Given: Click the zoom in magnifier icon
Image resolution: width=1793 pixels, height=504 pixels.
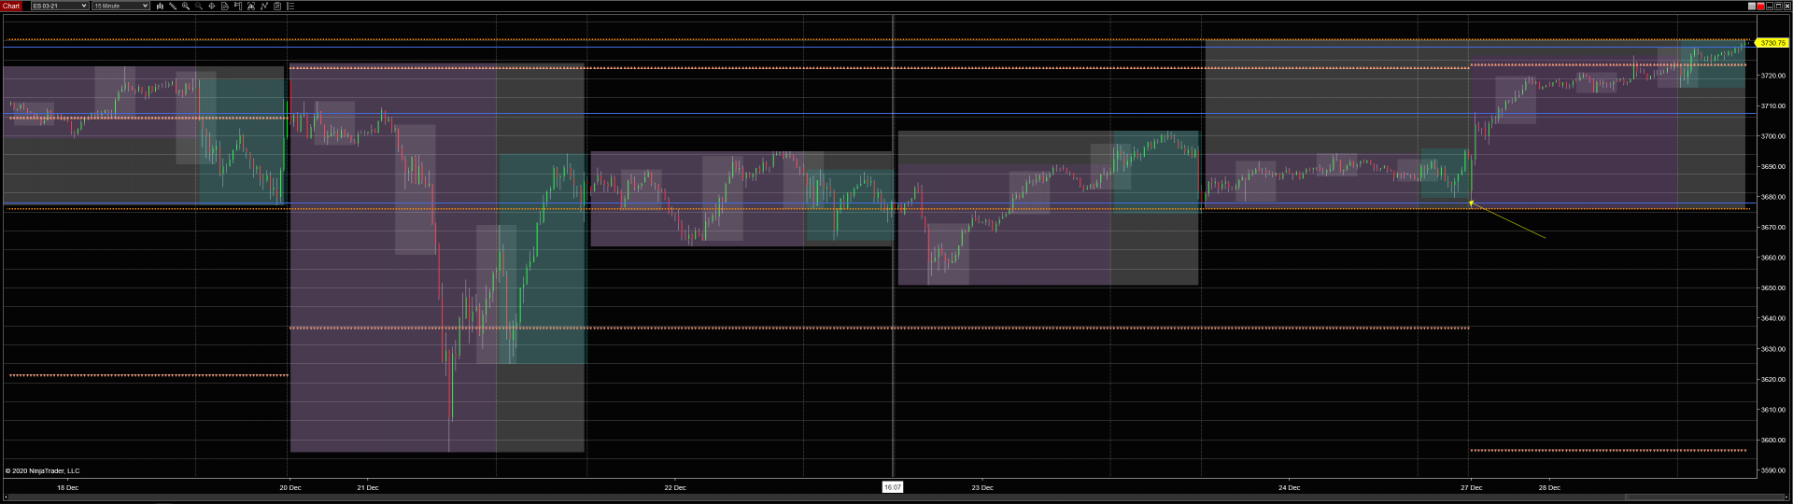Looking at the screenshot, I should coord(186,6).
